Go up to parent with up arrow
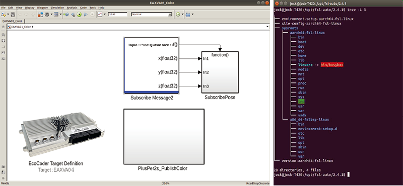403x186 pixels. pos(33,15)
